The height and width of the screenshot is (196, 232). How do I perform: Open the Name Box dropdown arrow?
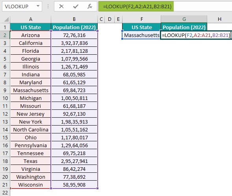coord(38,6)
